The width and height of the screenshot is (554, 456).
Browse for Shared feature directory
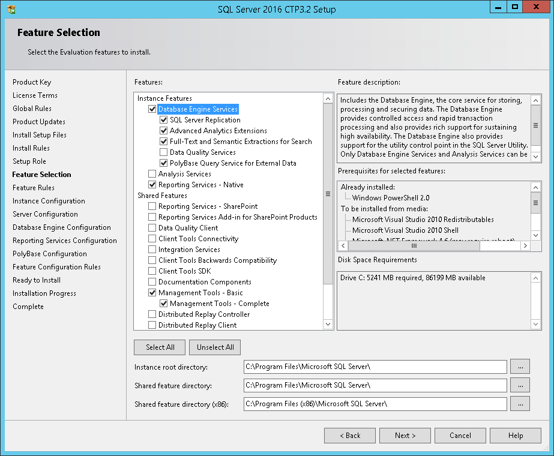[520, 385]
